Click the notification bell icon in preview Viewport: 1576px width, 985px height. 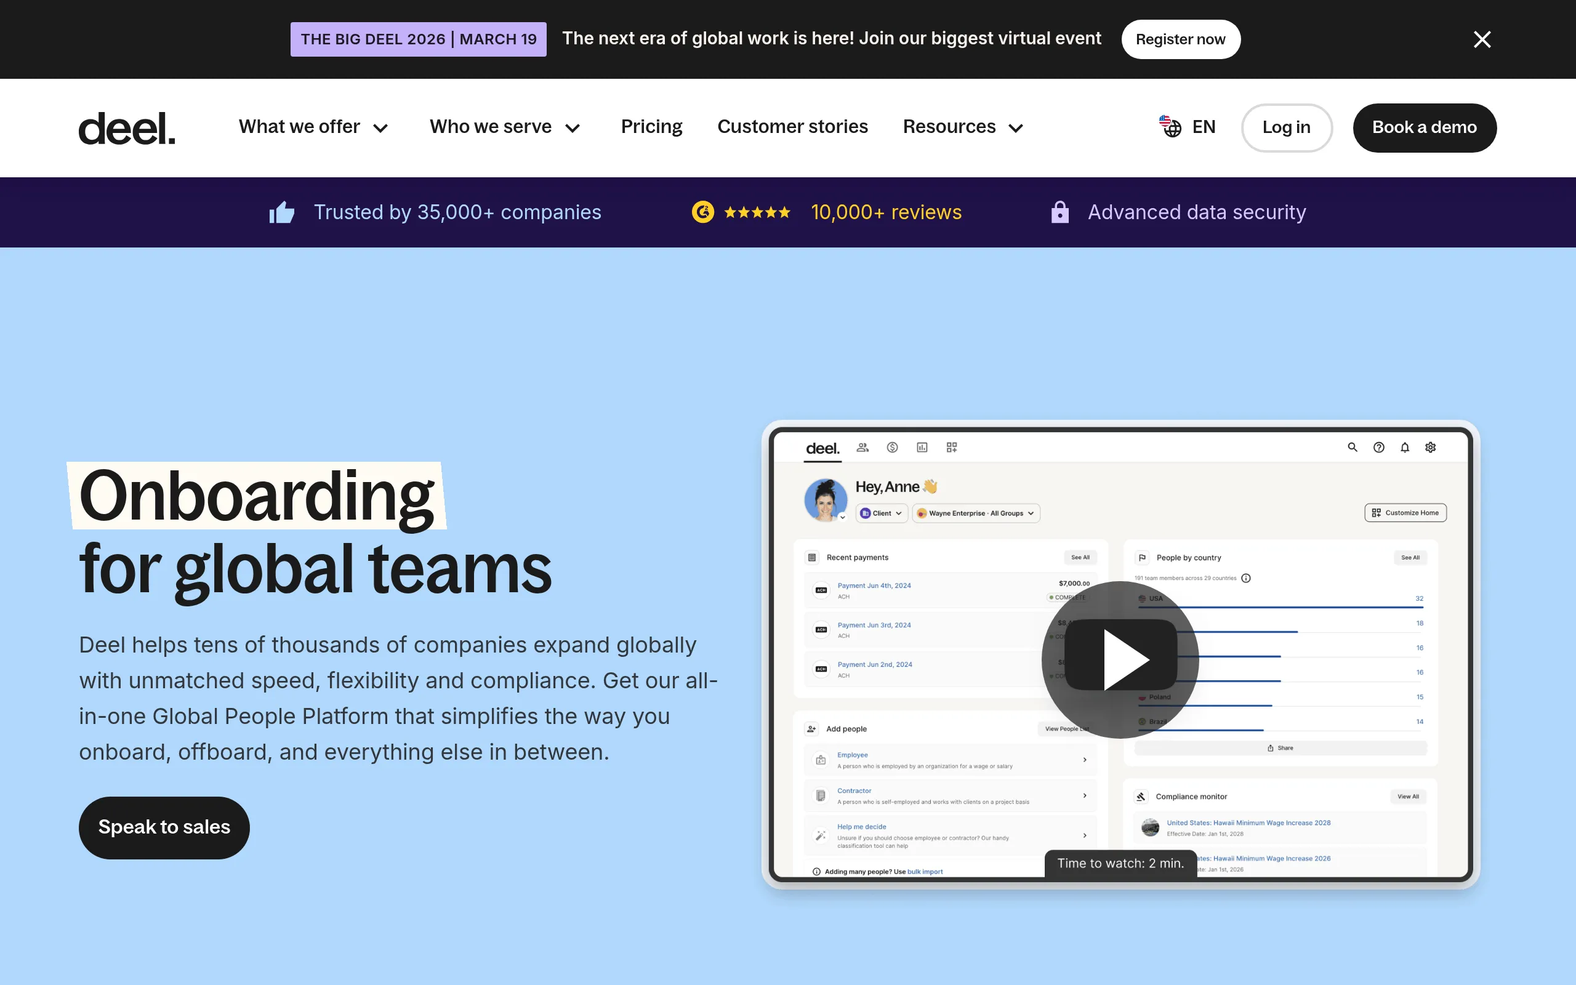[x=1405, y=448]
